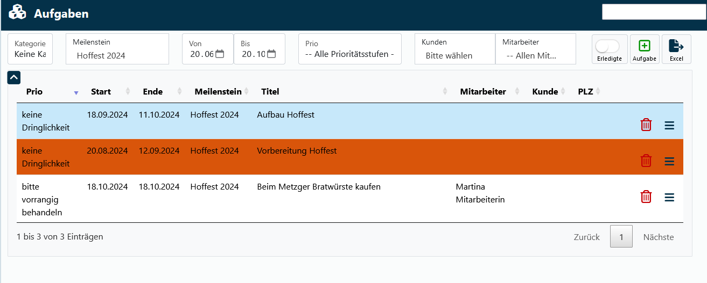This screenshot has width=707, height=283.
Task: Open menu for Aufbau Hoffest row
Action: (669, 125)
